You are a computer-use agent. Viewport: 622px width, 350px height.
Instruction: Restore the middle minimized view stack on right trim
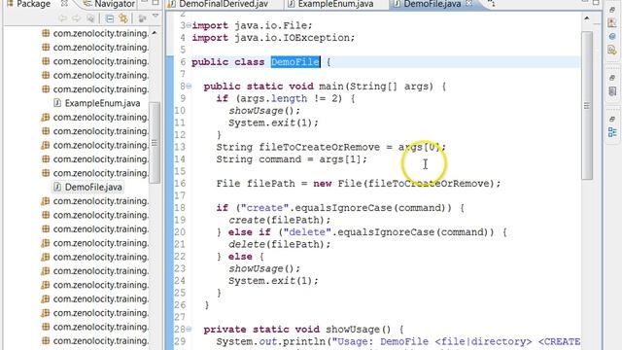612,78
